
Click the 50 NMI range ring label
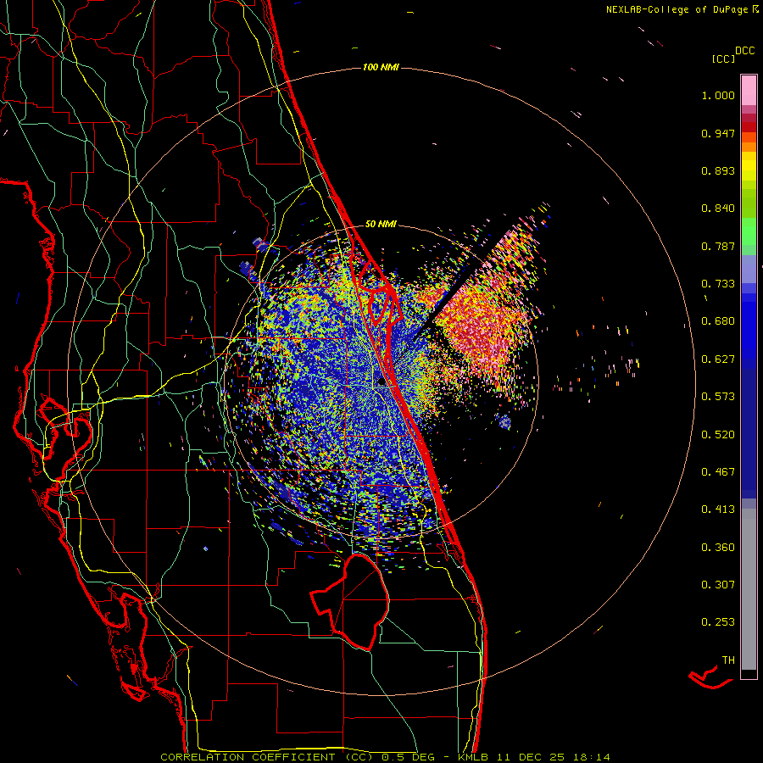pyautogui.click(x=381, y=225)
